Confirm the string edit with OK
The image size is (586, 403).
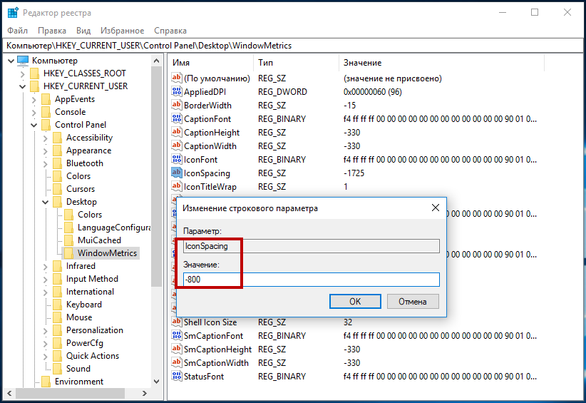[x=355, y=301]
